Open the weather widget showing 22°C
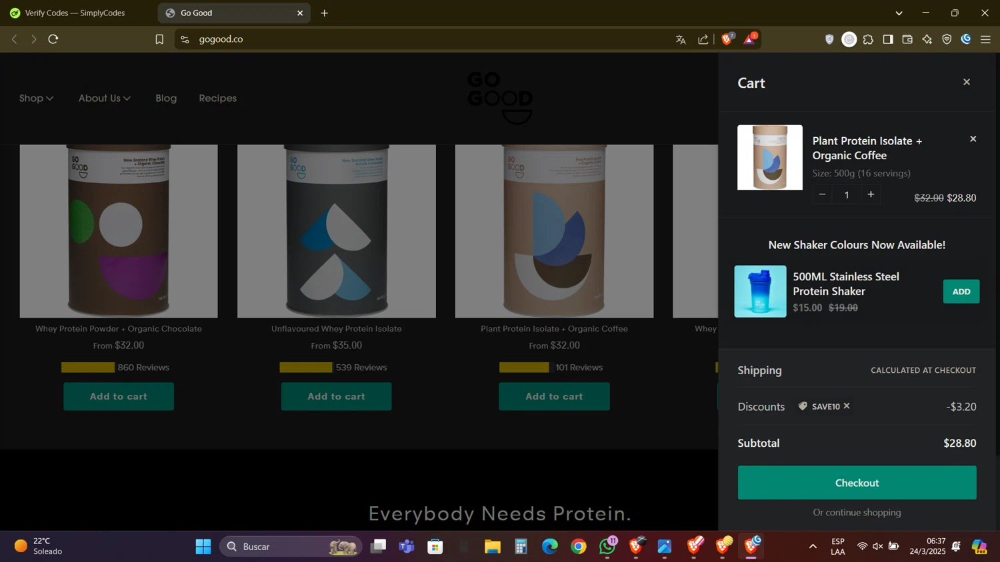 coord(39,546)
